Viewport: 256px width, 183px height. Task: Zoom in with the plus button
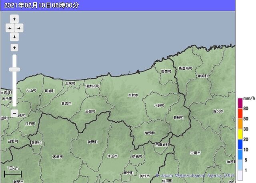tap(14, 48)
